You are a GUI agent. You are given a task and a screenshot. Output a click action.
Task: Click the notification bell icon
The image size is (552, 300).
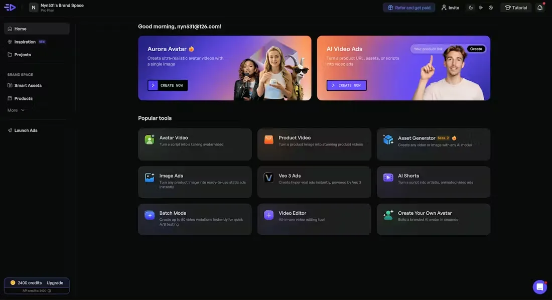pos(540,8)
